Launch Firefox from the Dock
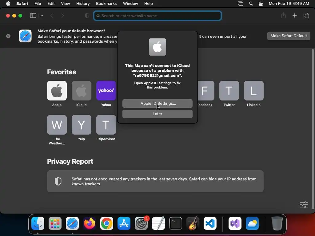Screen dimensions: 315x236 [x=90, y=223]
